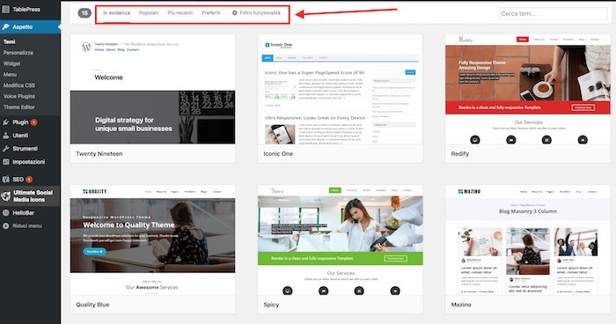
Task: Open Personalizza in the sidebar
Action: (x=18, y=53)
